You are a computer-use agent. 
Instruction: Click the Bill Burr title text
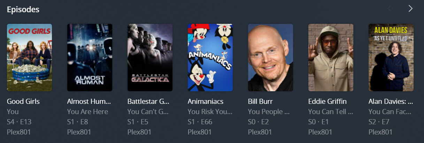coord(260,102)
